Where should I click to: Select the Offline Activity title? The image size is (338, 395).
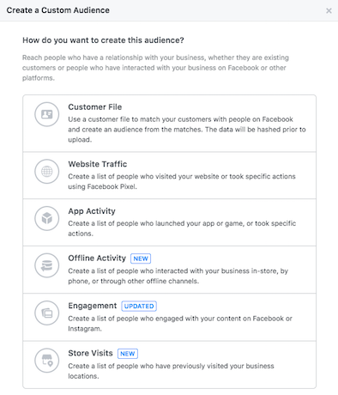click(97, 258)
